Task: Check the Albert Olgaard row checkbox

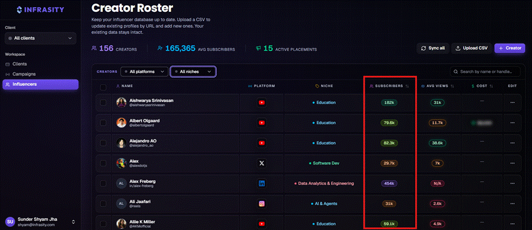Action: 103,123
